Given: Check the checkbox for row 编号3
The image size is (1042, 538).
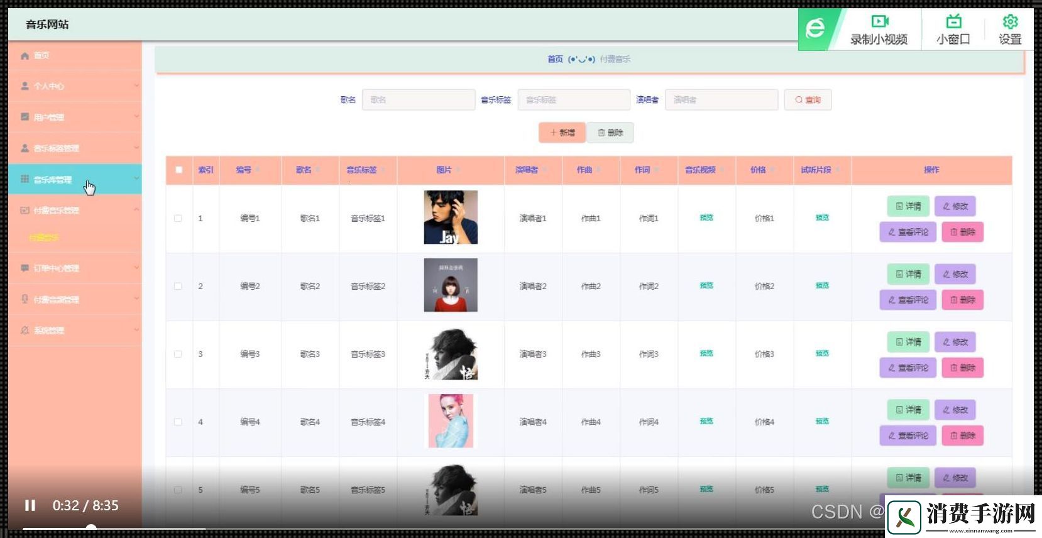Looking at the screenshot, I should click(x=178, y=354).
